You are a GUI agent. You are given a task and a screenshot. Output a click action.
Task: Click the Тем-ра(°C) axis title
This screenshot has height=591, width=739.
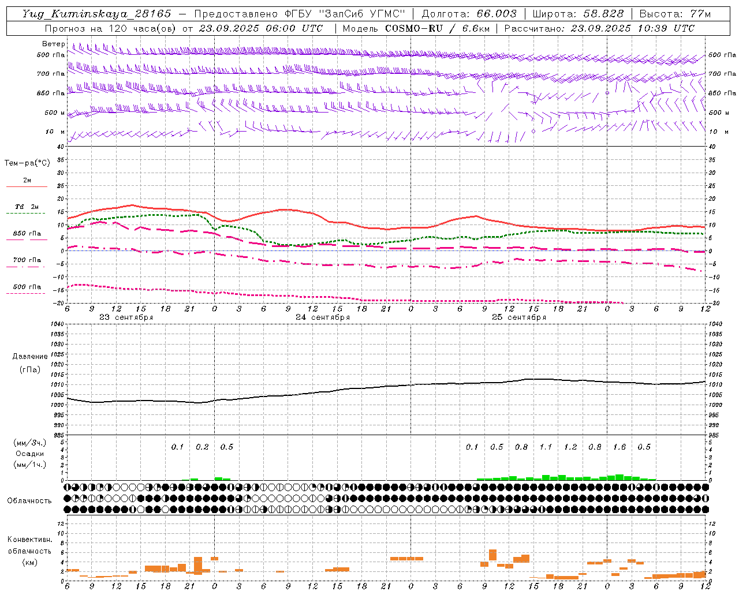click(27, 163)
